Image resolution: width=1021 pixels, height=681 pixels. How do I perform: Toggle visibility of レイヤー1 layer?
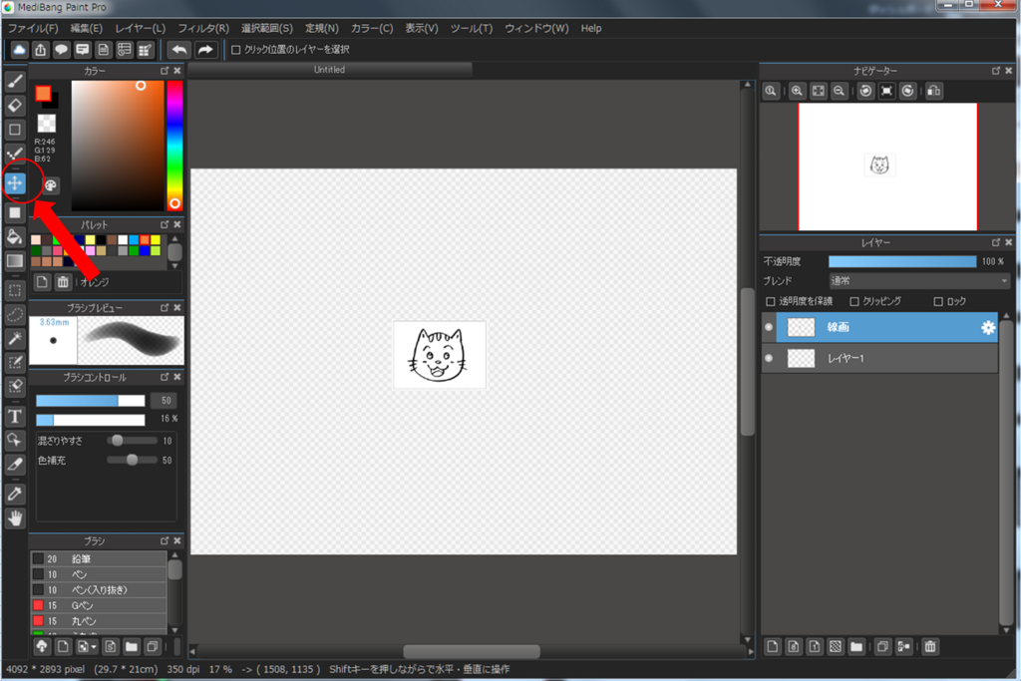tap(769, 358)
